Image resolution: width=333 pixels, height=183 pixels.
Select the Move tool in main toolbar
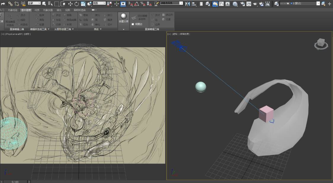pos(70,4)
